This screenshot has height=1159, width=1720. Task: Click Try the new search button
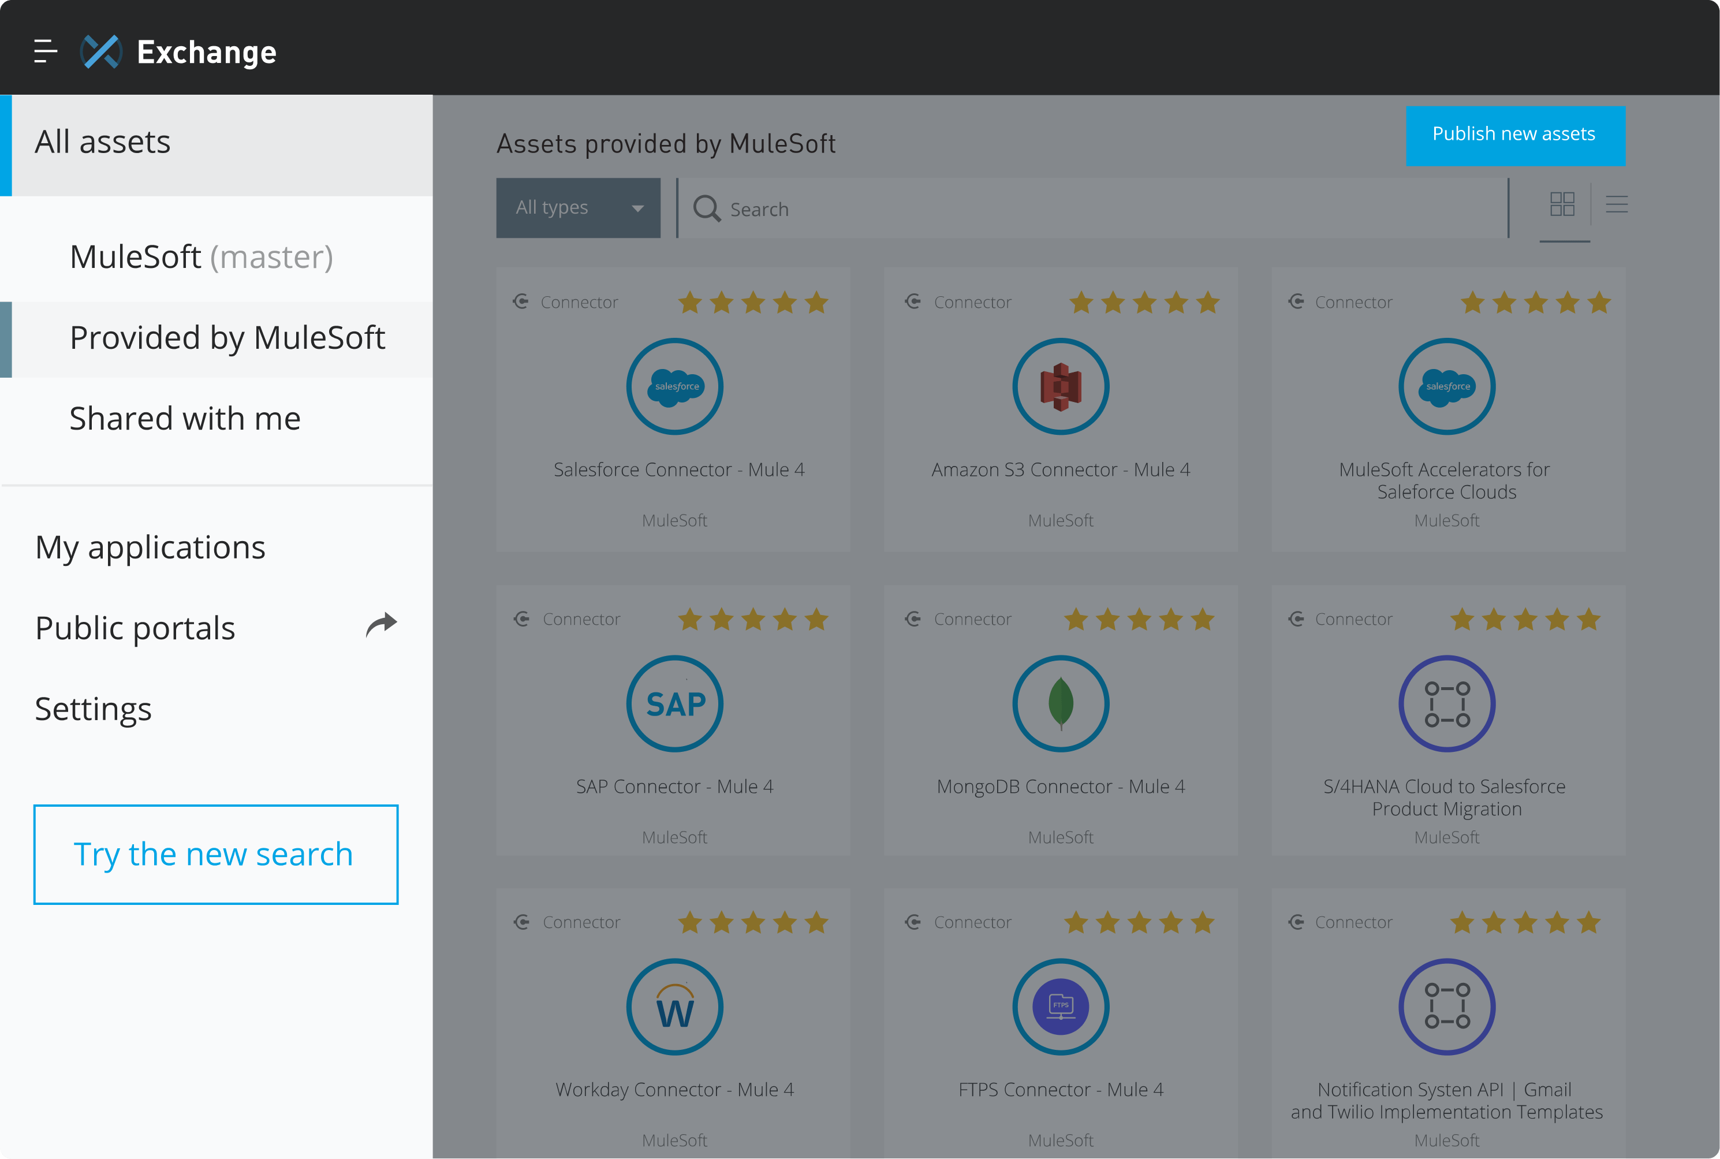click(x=216, y=854)
